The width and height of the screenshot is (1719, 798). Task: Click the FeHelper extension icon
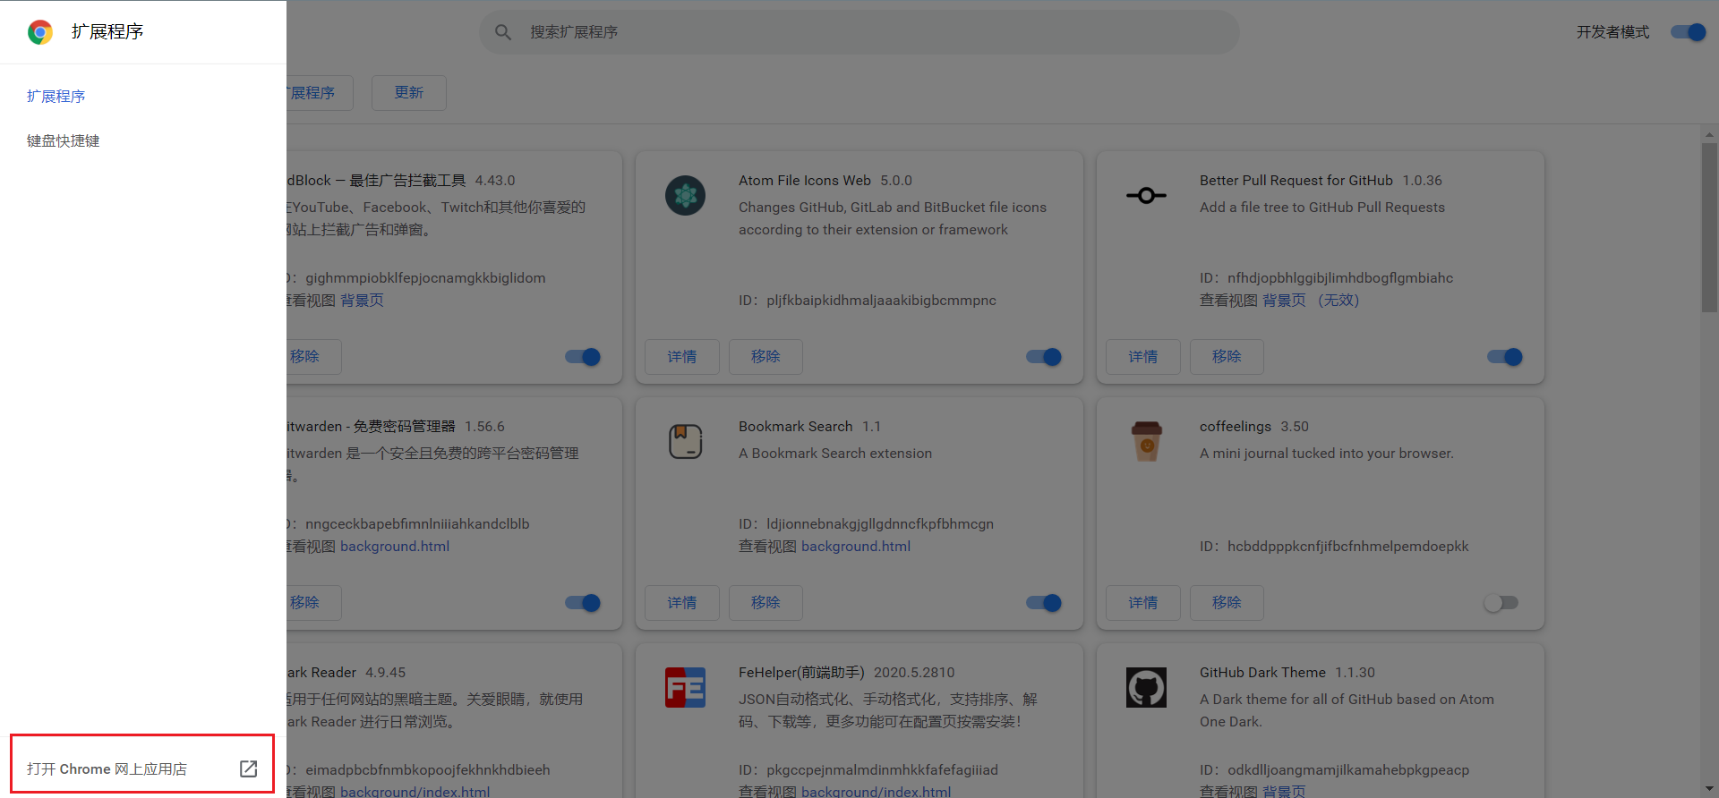686,687
